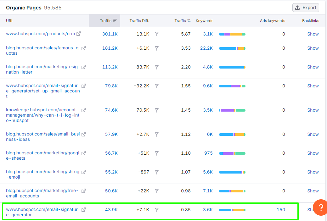Click keyword distribution bar for resignation-letter row
The height and width of the screenshot is (221, 327).
click(232, 67)
